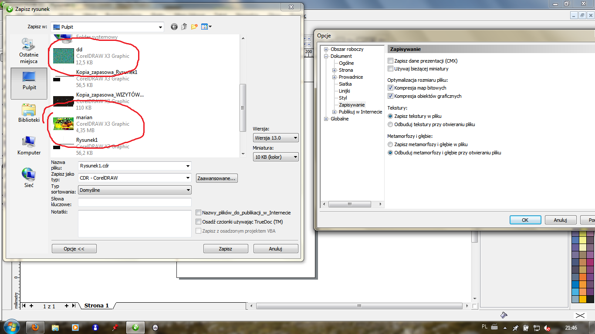Screen dimensions: 595x334
Task: Open the view menu icon in save dialog
Action: point(206,27)
